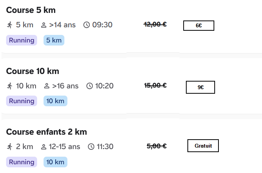This screenshot has height=173, width=262.
Task: Click the person icon next to 12-15 ans
Action: coord(44,147)
